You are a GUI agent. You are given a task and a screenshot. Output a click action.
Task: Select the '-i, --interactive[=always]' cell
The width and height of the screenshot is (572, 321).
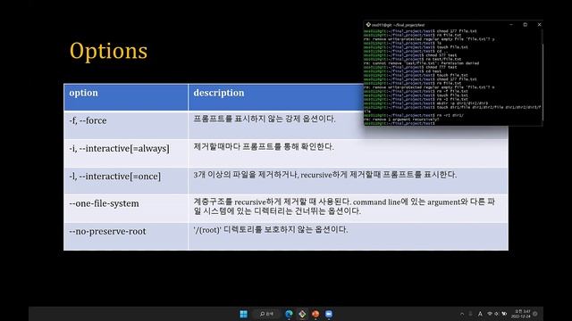point(126,152)
